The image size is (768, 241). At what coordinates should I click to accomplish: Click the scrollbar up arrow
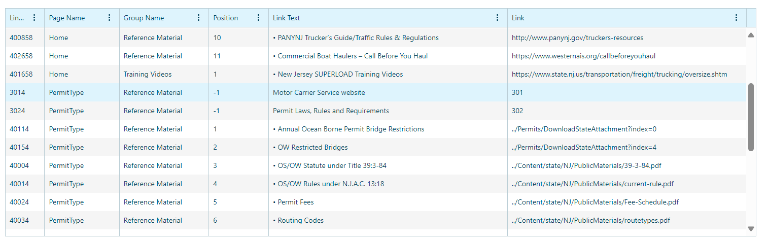751,35
